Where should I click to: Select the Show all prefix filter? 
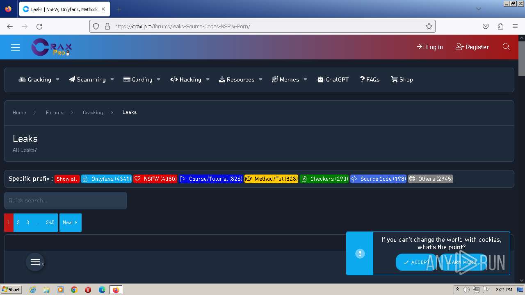67,179
